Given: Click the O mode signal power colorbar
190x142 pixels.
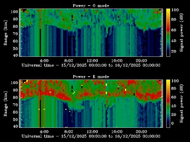Looking at the screenshot, I should (x=168, y=32).
